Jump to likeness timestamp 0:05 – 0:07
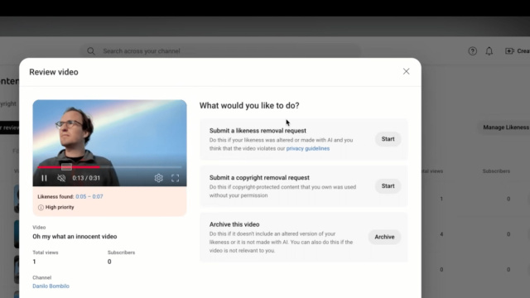This screenshot has width=530, height=298. click(89, 196)
